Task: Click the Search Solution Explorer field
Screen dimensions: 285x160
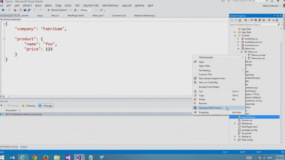Action: pos(253,24)
